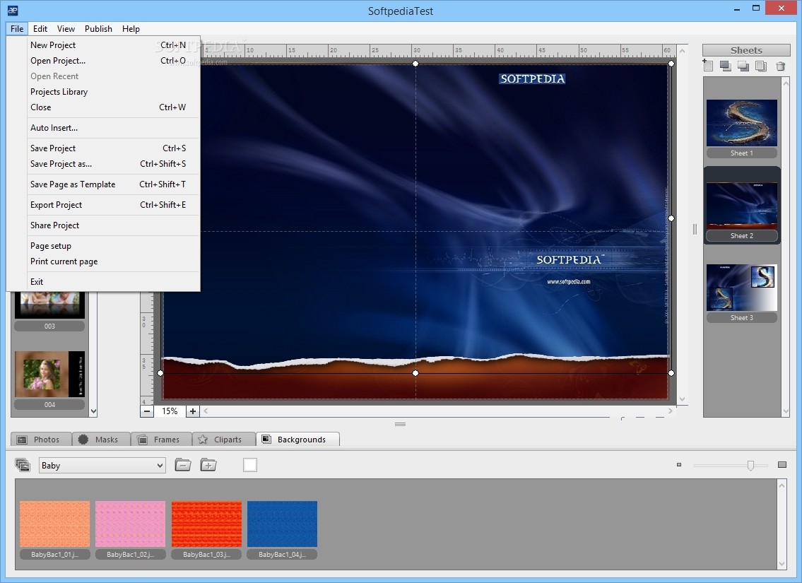Send sheet backward in Sheets toolbar

point(743,66)
